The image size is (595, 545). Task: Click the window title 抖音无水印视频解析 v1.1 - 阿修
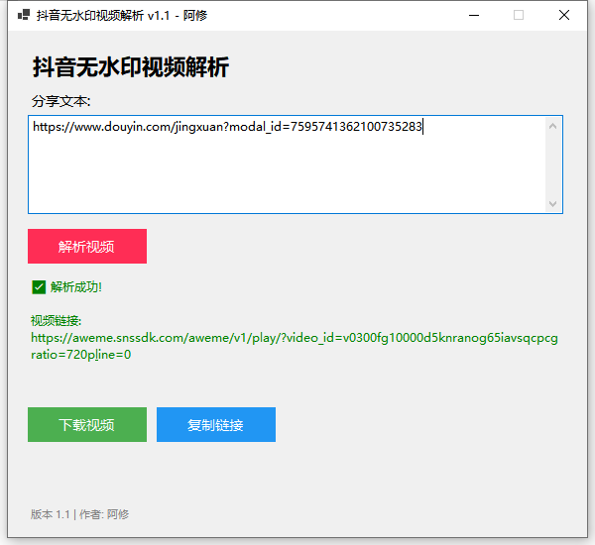[122, 16]
